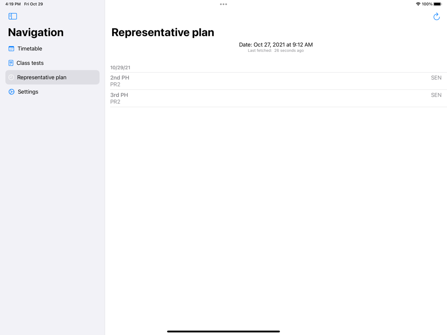Select the 2nd PH entry row
This screenshot has width=447, height=335.
[276, 81]
